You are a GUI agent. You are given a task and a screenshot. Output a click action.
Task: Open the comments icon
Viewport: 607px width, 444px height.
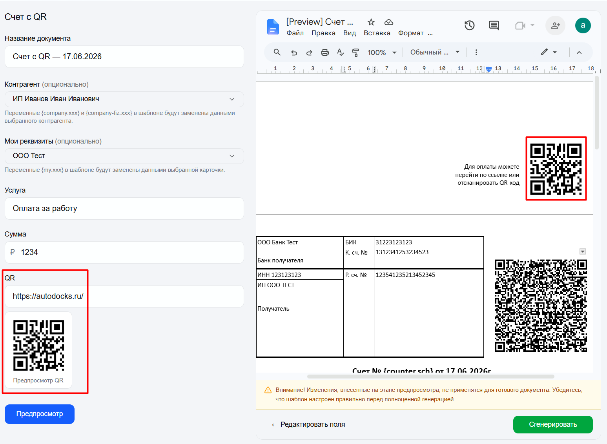pos(494,26)
